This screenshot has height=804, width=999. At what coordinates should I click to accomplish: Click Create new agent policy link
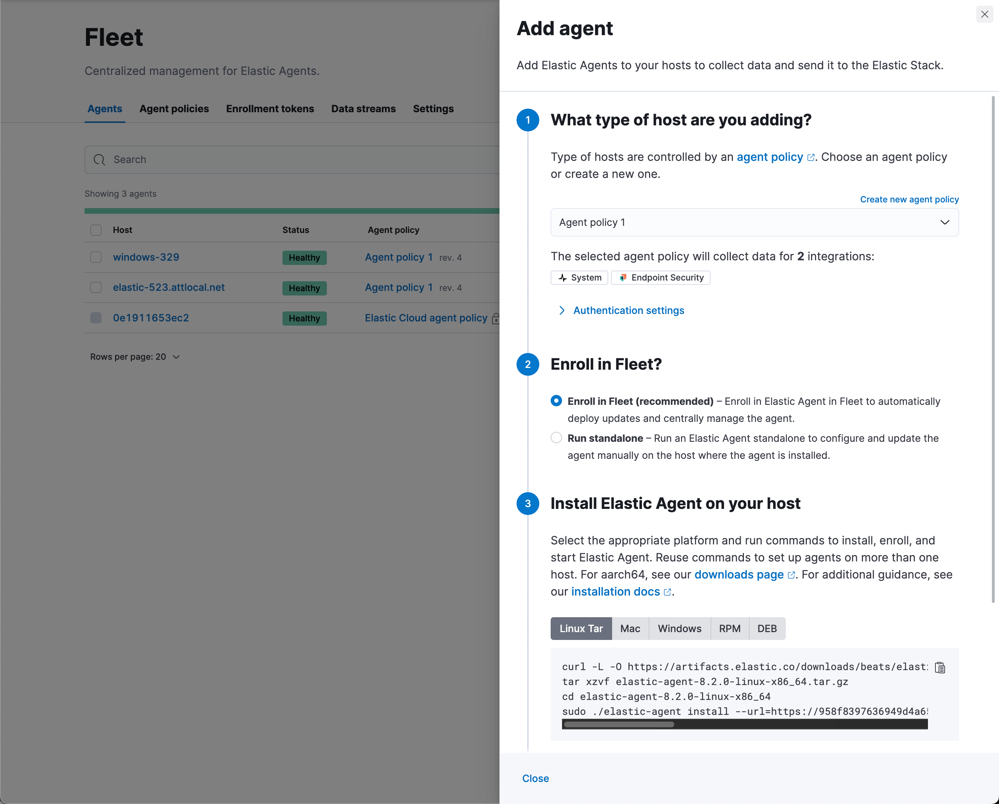(909, 199)
